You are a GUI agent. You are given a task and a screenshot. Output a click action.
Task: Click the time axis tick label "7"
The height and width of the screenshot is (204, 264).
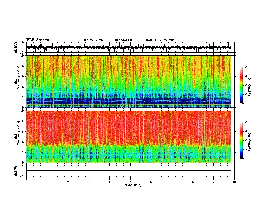coord(172,182)
